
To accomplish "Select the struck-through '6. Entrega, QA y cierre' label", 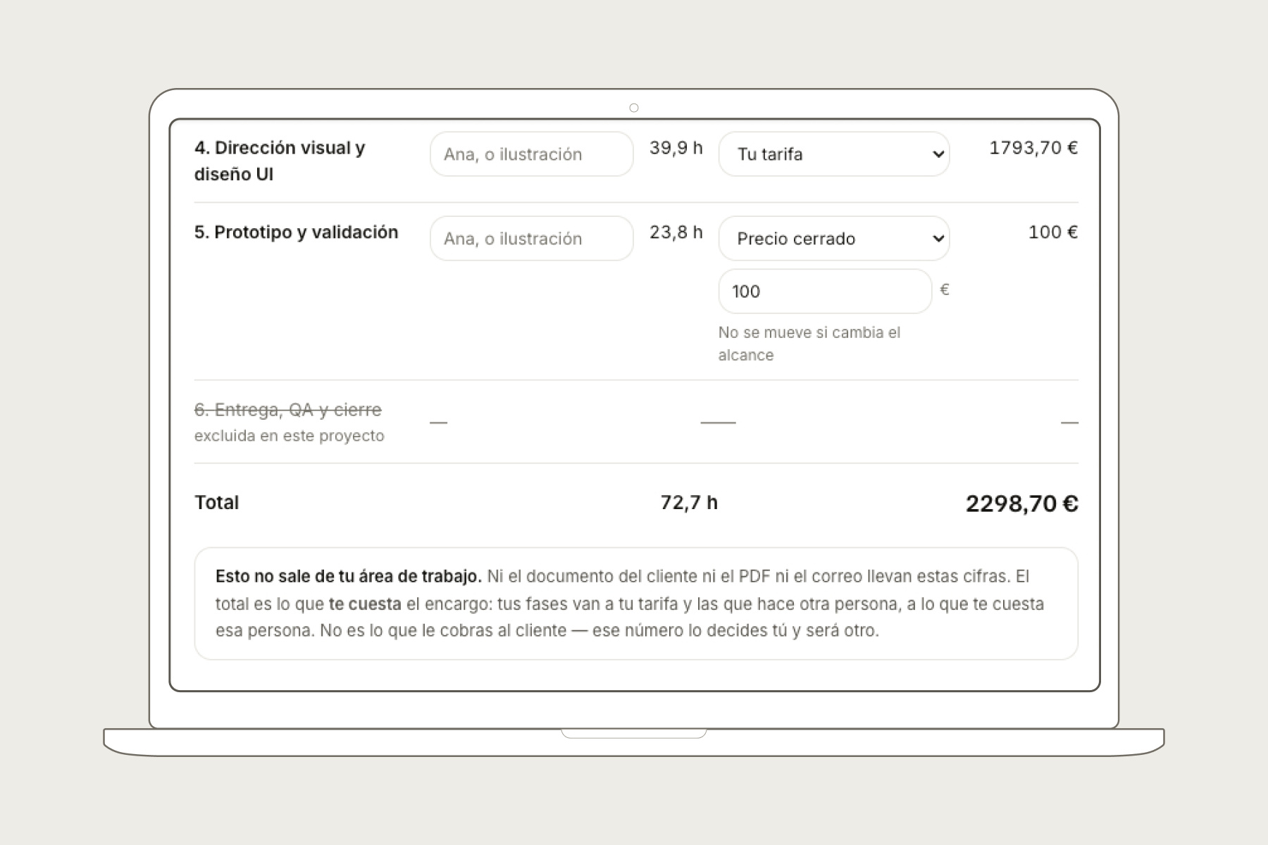I will pos(288,410).
